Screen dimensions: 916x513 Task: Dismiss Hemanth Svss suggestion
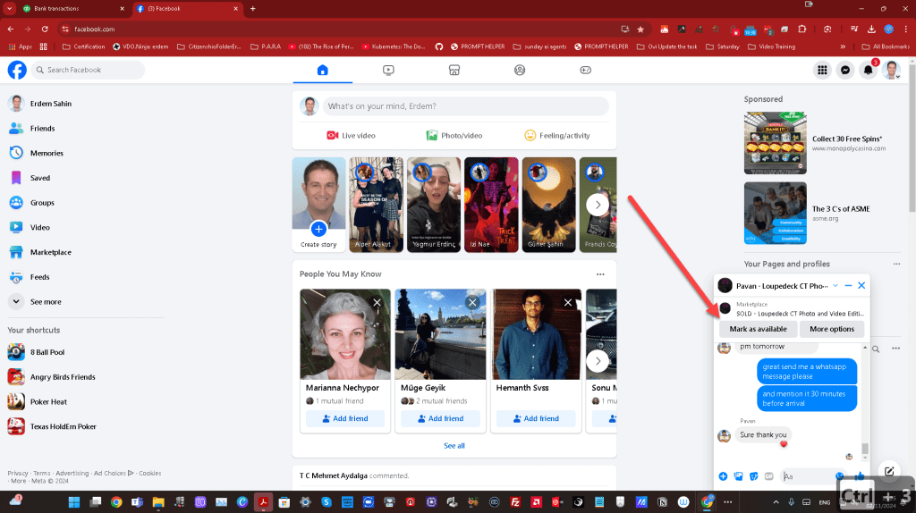coord(568,302)
